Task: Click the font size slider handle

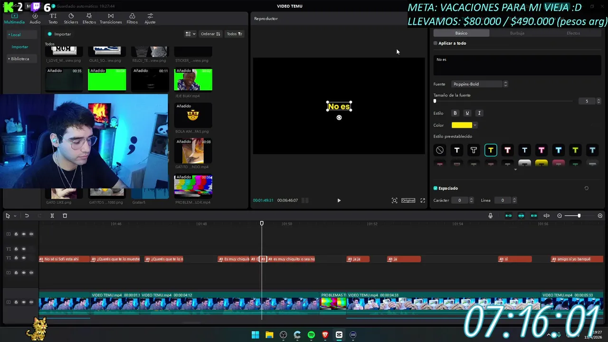Action: tap(435, 101)
